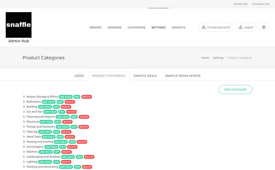Expand the Ironmongery category arrow
Viewport: 275px width, 170px height.
click(24, 147)
